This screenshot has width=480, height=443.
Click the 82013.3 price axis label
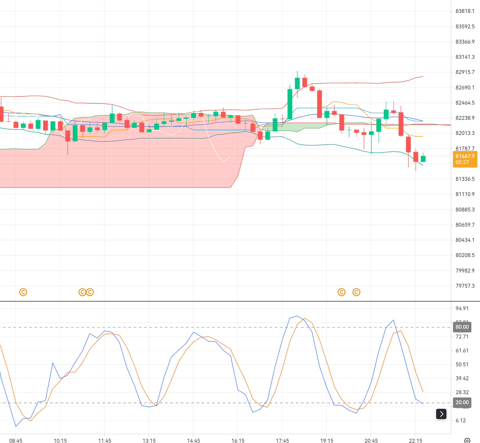[x=465, y=133]
